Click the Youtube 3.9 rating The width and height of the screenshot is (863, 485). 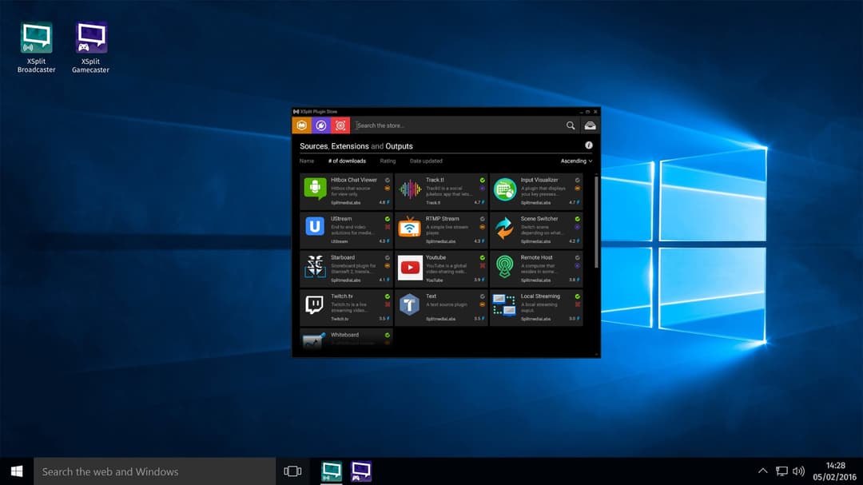(x=479, y=280)
